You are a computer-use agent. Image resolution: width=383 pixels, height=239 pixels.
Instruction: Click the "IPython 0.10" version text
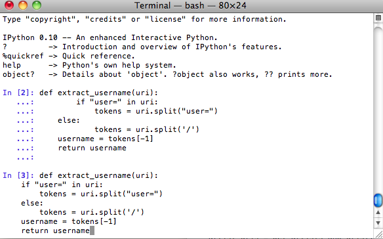pyautogui.click(x=30, y=37)
